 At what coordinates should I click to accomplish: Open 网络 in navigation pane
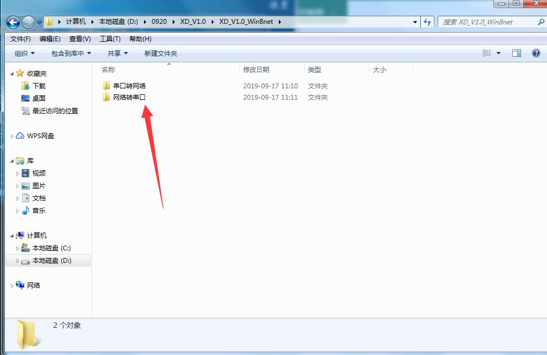coord(28,286)
